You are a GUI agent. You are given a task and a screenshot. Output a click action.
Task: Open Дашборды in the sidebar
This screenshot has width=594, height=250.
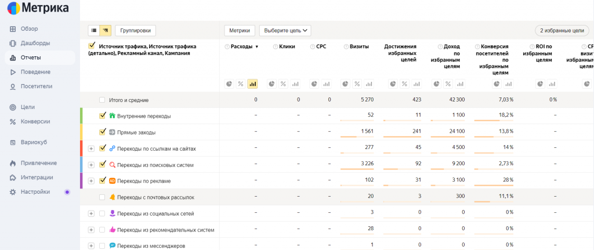[x=35, y=43]
